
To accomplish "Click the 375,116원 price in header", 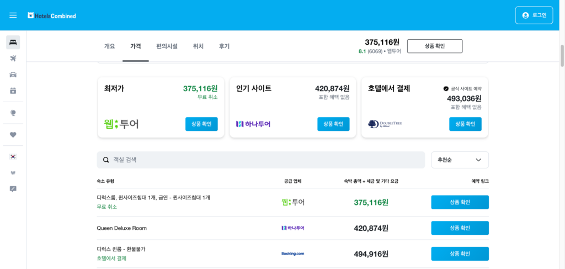I will [x=382, y=43].
